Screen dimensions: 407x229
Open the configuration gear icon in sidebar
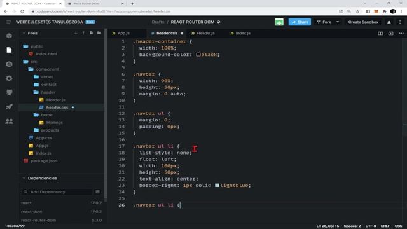pyautogui.click(x=9, y=78)
